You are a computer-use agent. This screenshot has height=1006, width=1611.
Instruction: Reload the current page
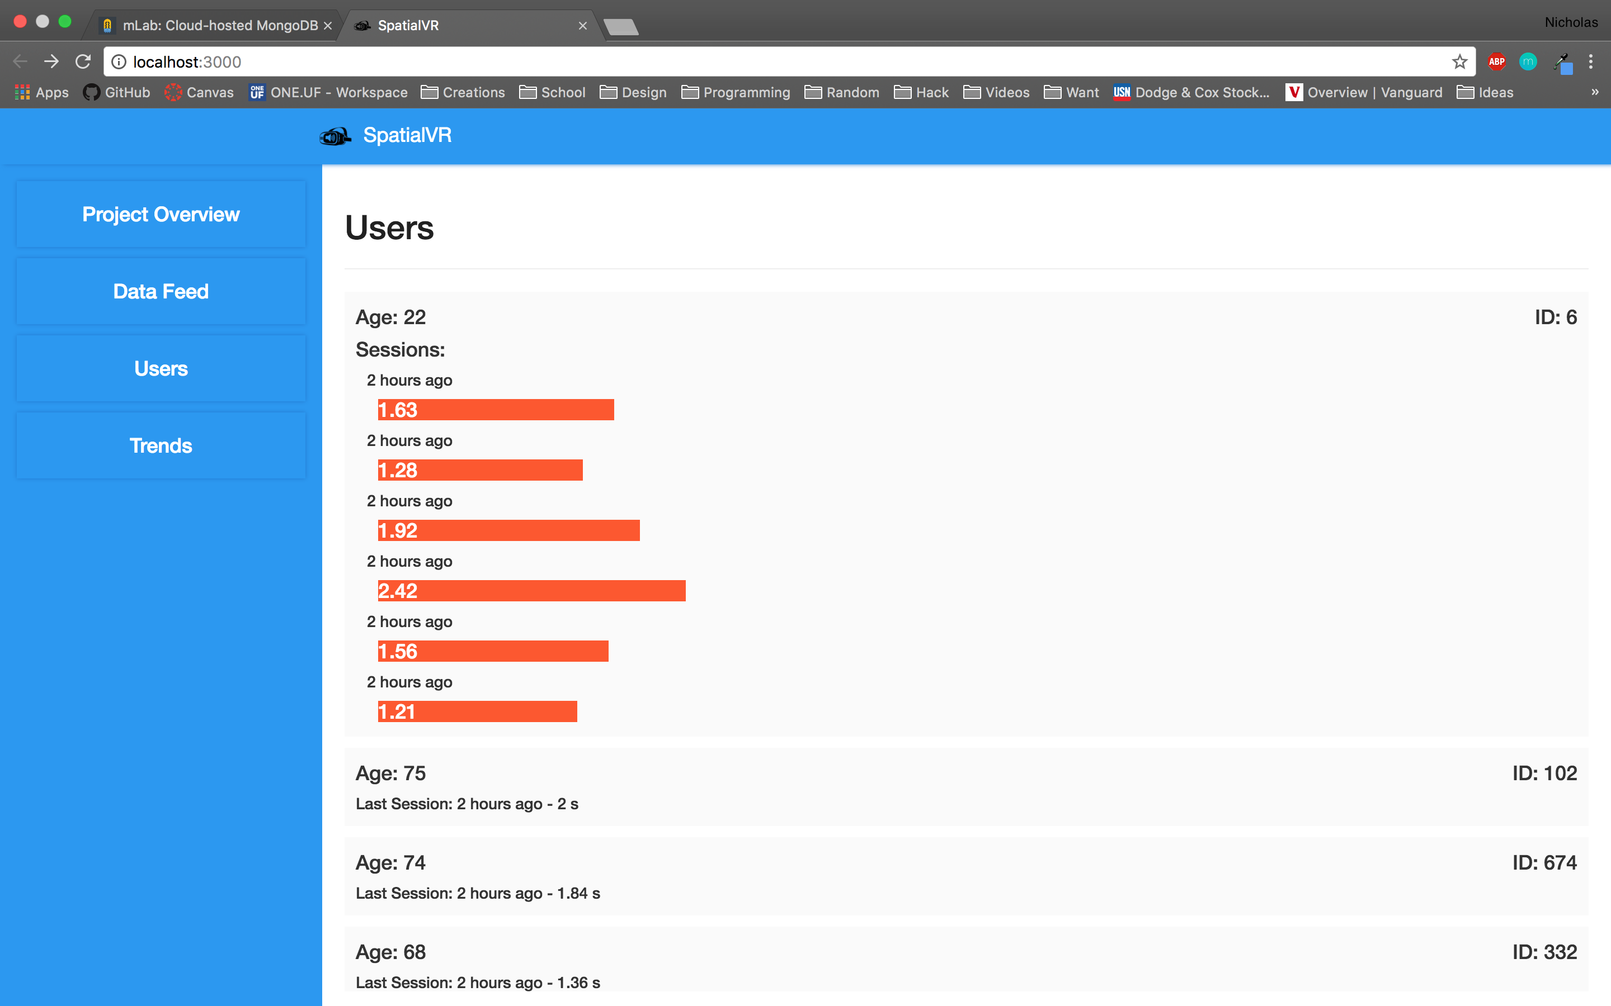[x=83, y=62]
